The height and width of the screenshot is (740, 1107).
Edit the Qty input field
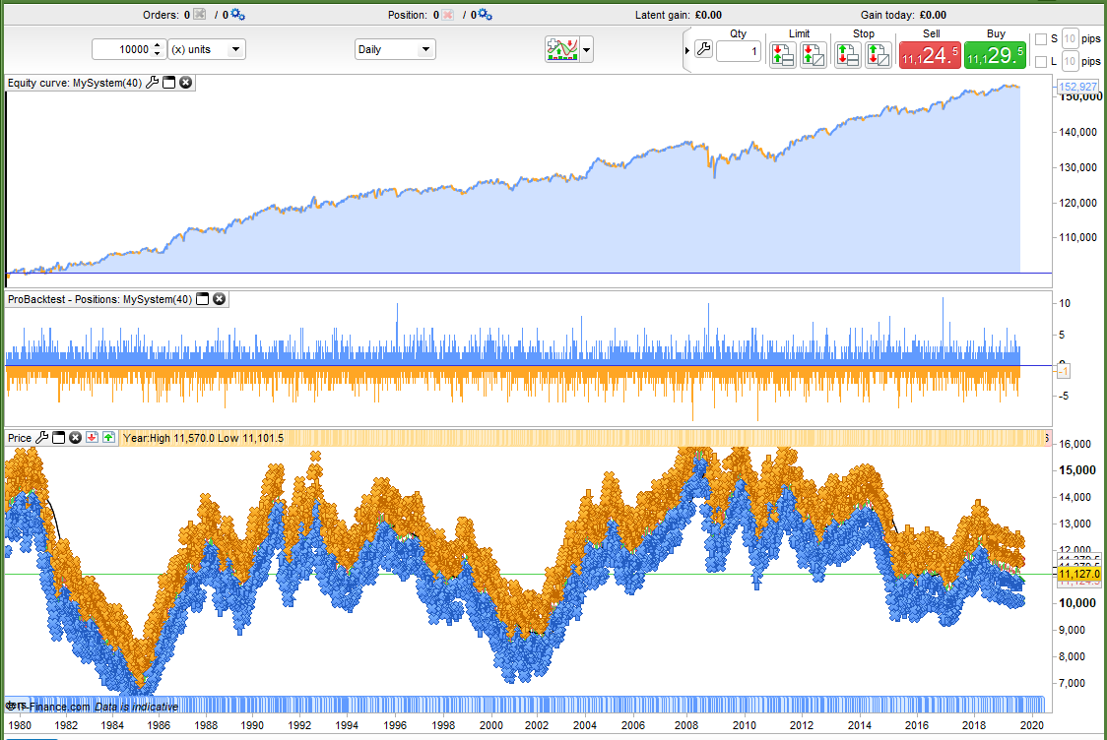click(x=739, y=51)
